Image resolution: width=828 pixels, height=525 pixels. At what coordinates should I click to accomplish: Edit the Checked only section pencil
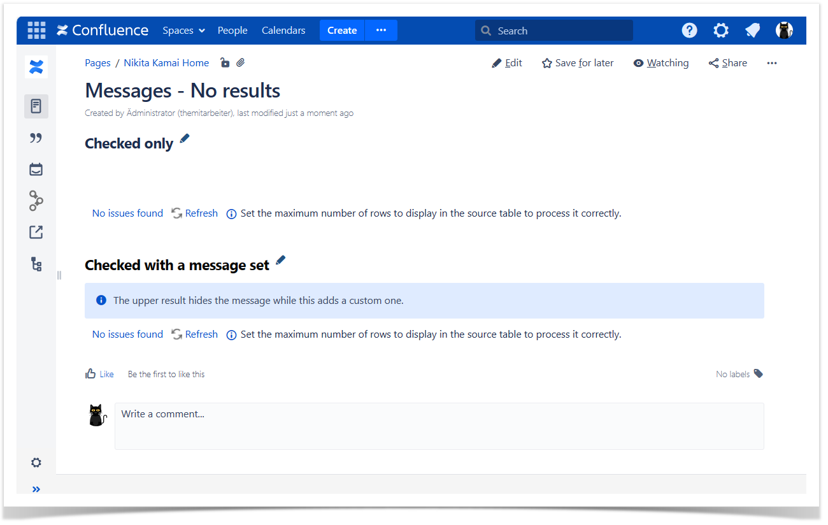(x=185, y=138)
